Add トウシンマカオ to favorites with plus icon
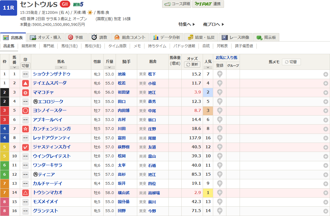This screenshot has height=216, width=330. (220, 192)
